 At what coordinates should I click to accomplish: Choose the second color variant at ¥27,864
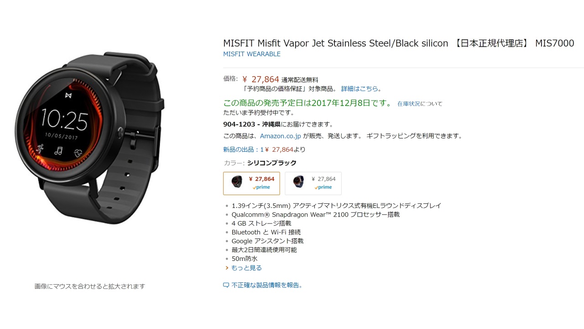click(x=313, y=183)
